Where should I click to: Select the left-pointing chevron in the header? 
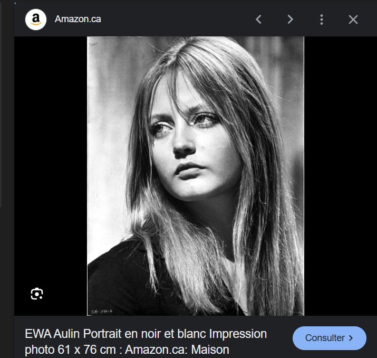point(258,20)
